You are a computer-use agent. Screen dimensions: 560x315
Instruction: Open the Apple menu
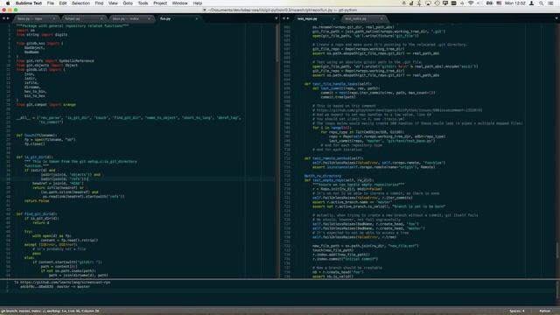(x=8, y=3)
